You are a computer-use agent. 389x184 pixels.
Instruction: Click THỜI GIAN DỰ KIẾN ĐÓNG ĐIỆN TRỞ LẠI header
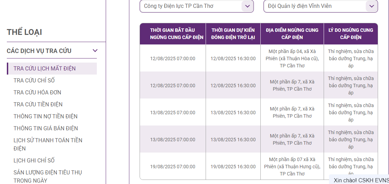(x=233, y=34)
